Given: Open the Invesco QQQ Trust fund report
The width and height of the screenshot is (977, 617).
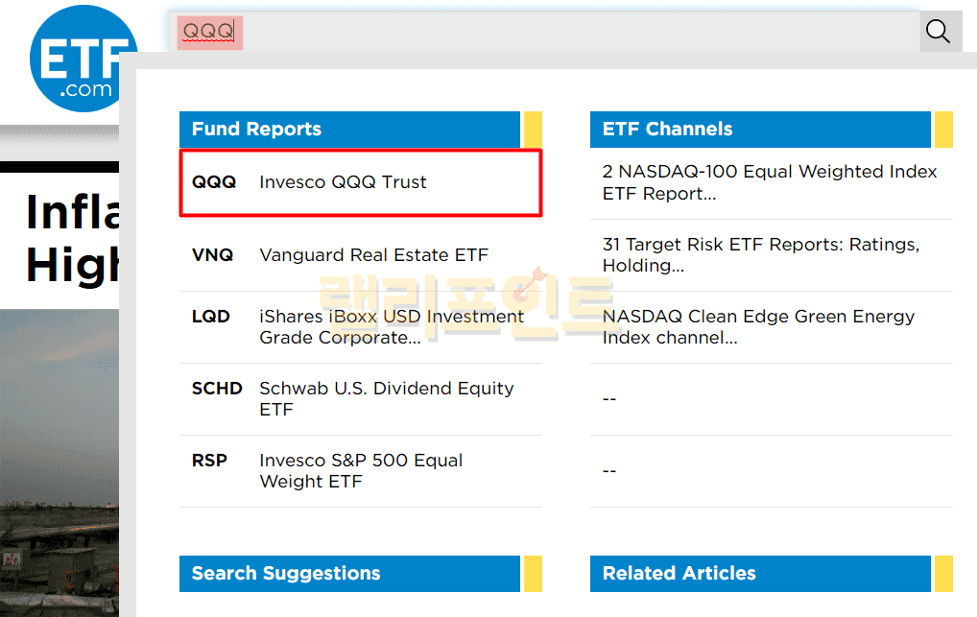Looking at the screenshot, I should tap(343, 182).
